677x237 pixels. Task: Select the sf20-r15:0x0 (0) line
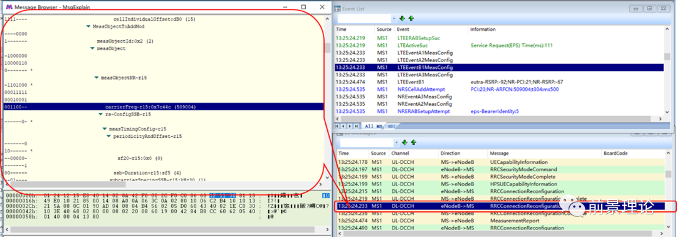[x=140, y=159]
